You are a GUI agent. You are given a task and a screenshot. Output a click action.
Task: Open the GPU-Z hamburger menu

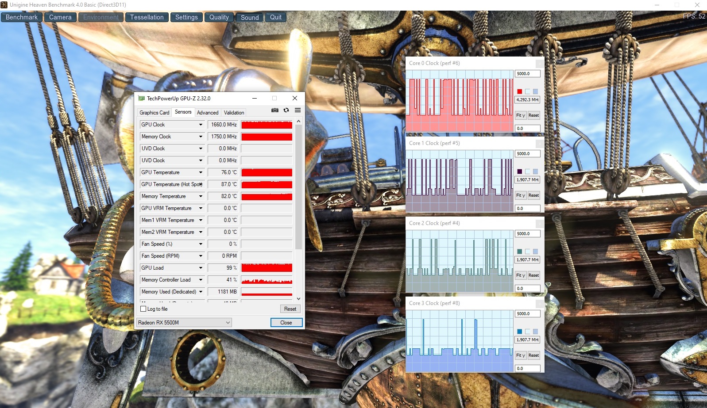(x=298, y=110)
